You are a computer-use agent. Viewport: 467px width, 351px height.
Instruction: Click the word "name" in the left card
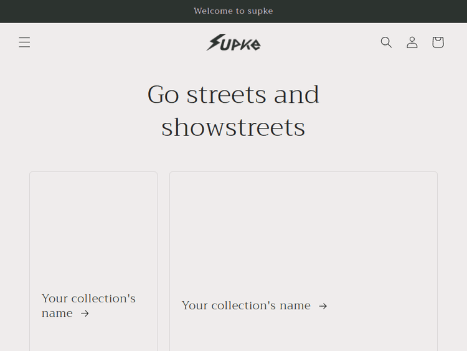click(57, 314)
